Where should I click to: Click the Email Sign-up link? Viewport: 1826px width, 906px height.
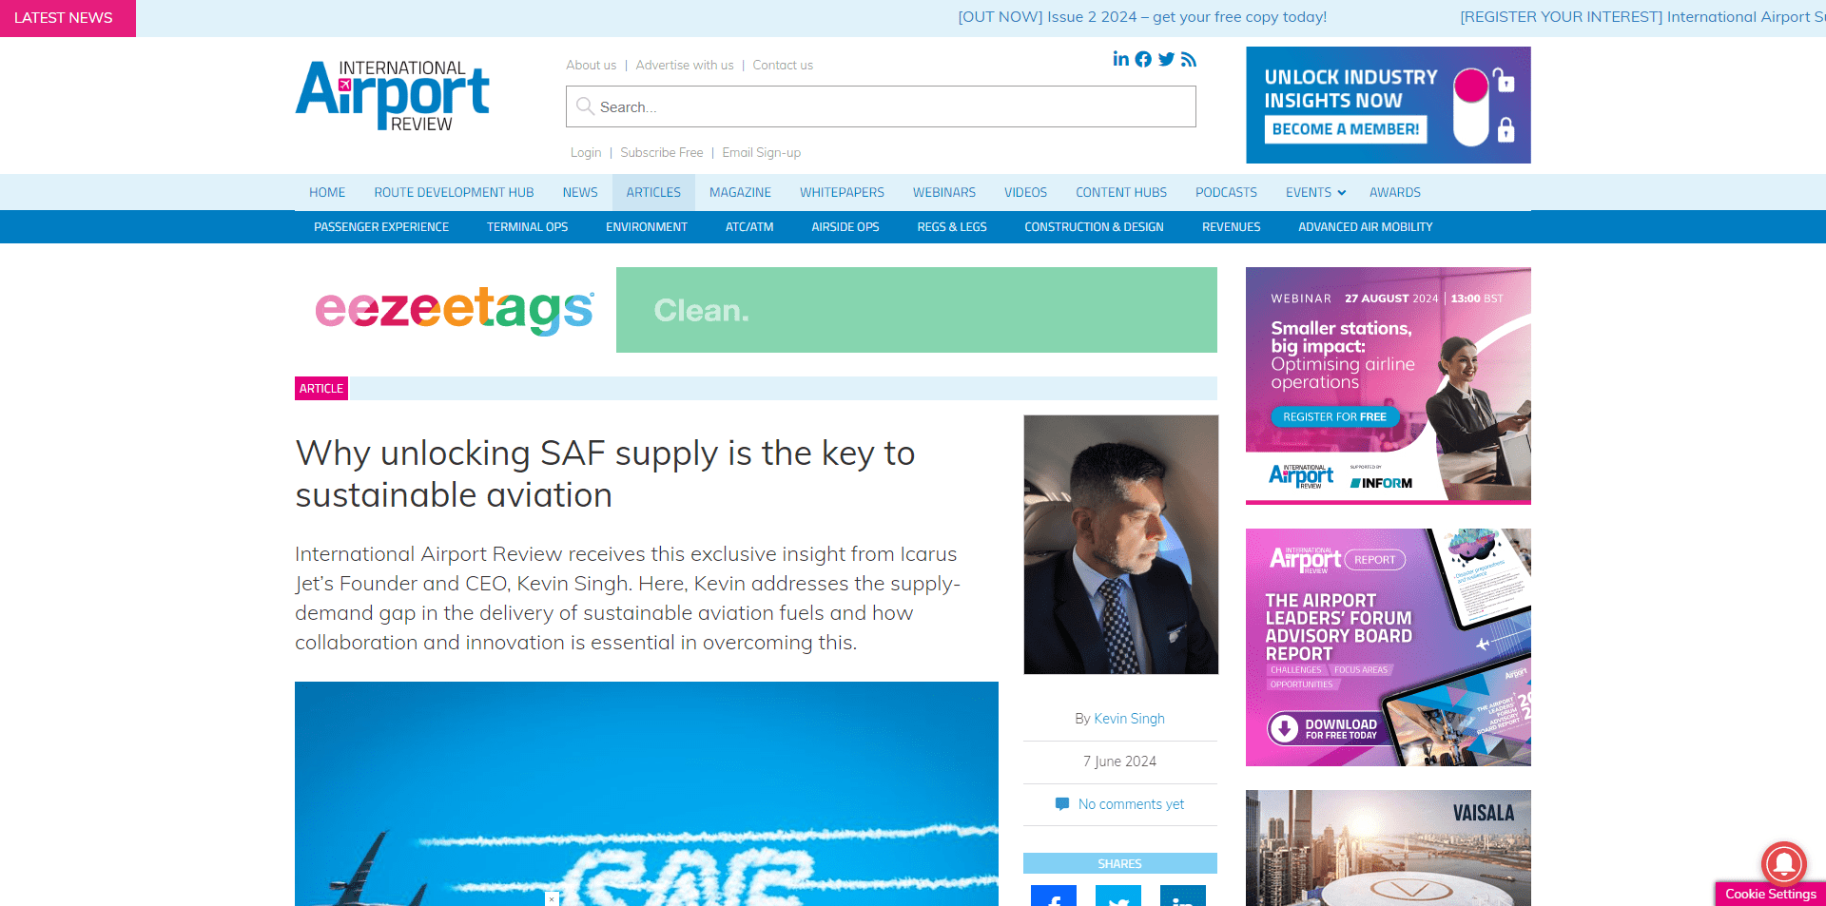pos(761,152)
